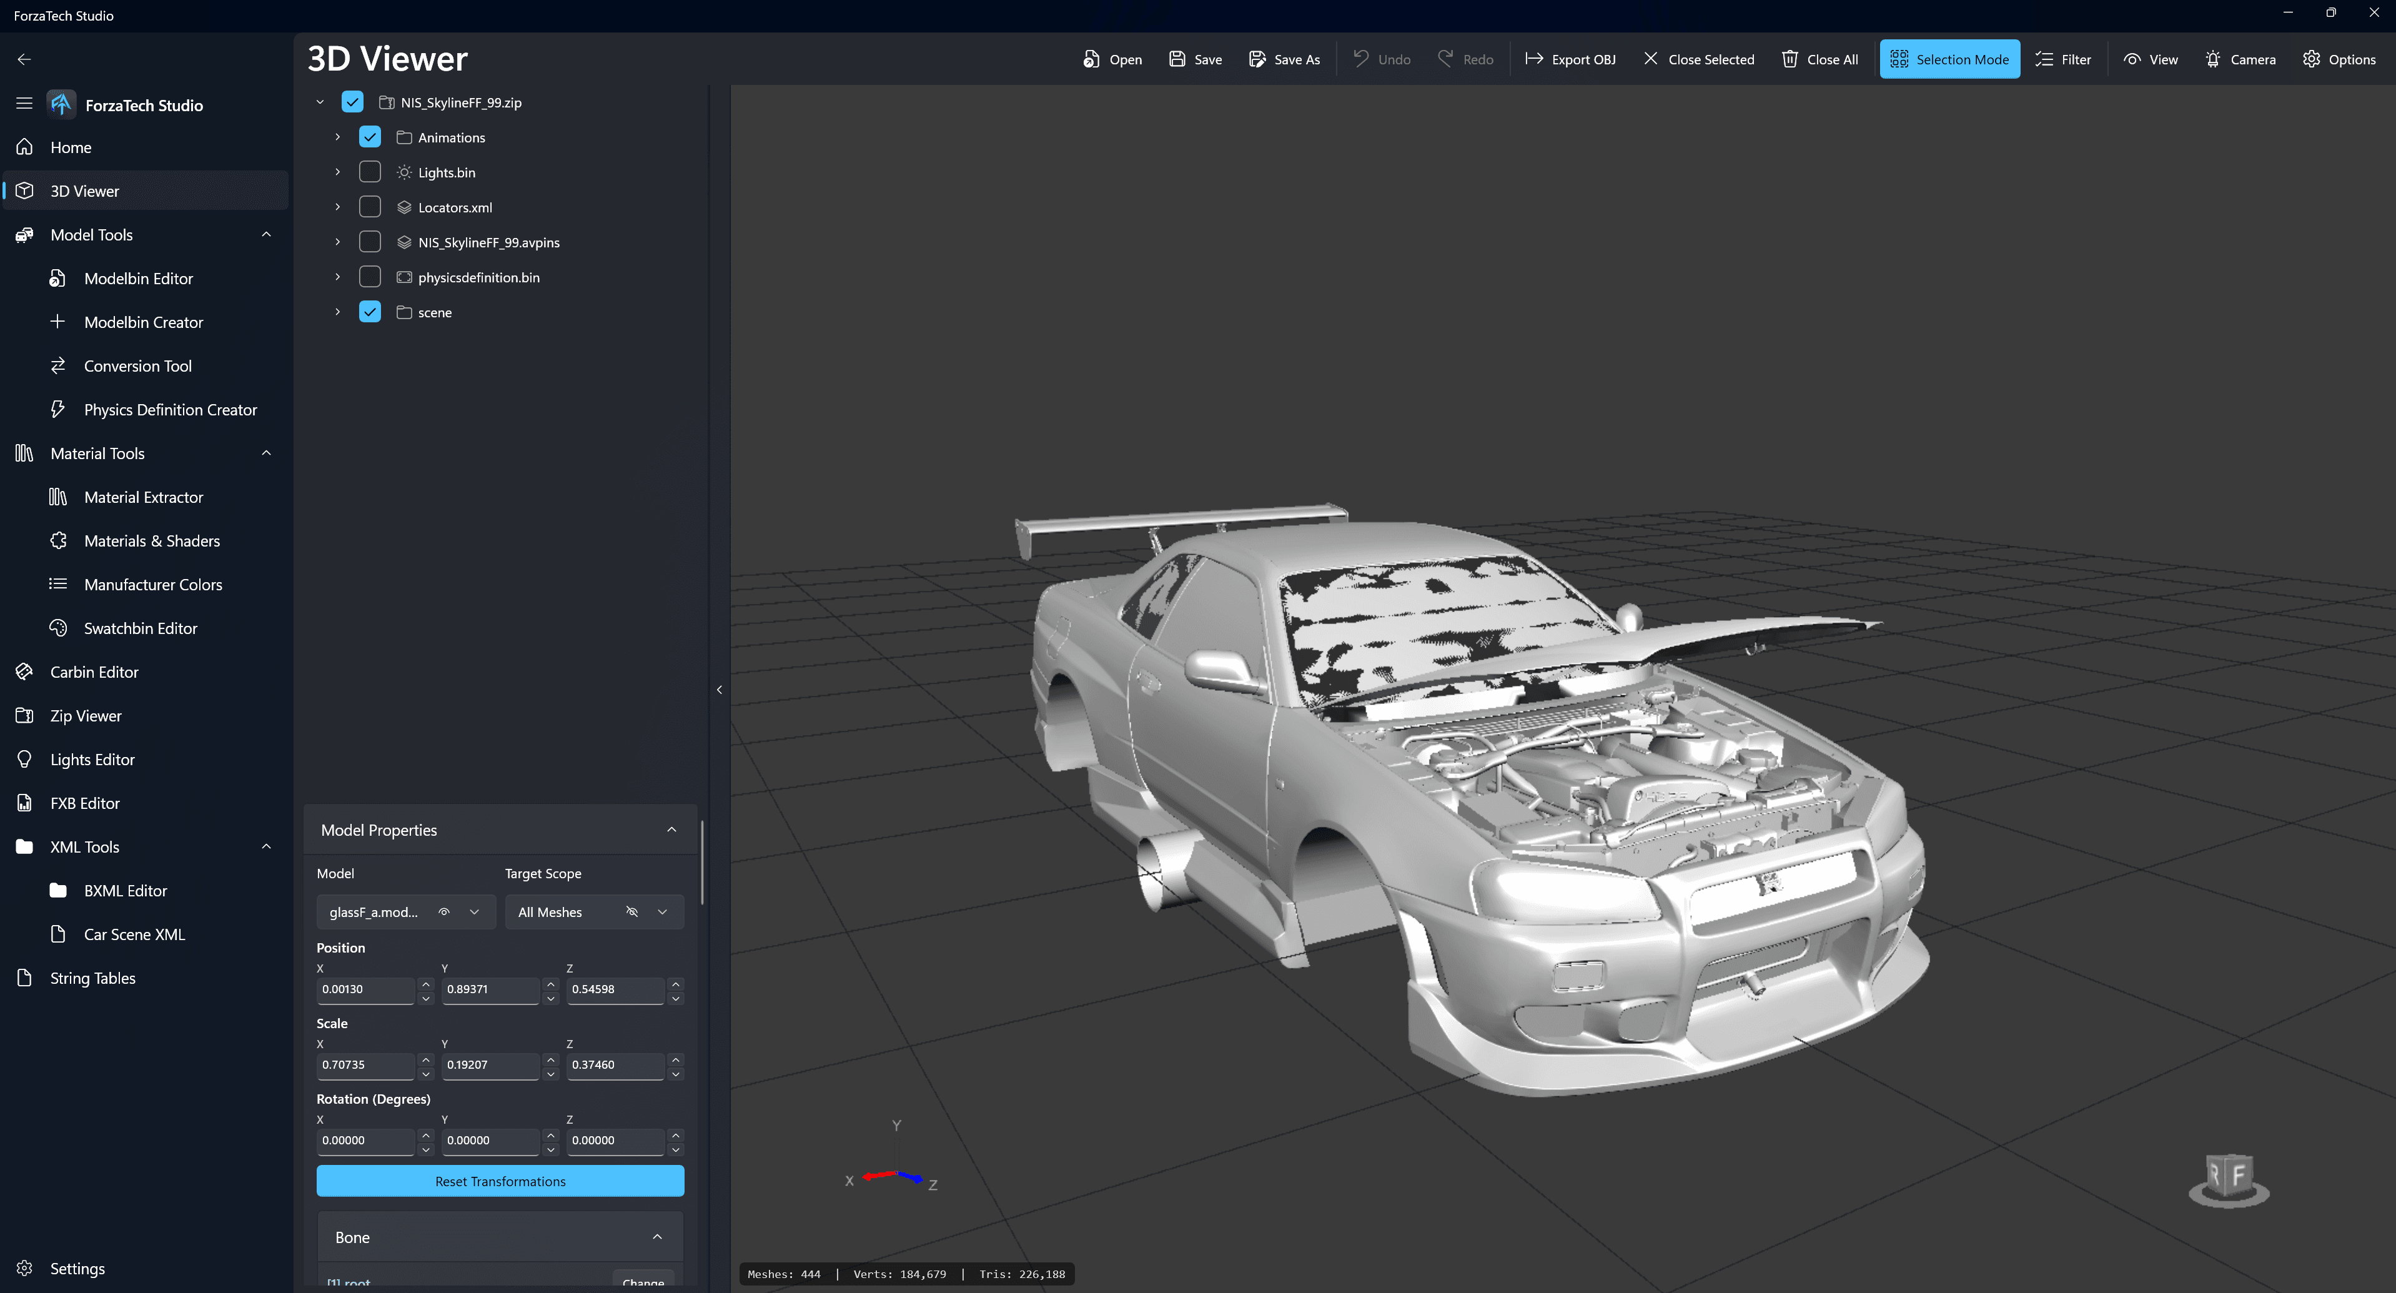Expand the scene folder node

point(338,312)
